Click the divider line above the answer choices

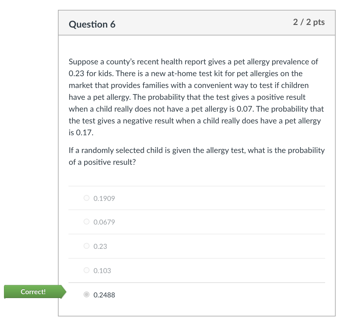pyautogui.click(x=196, y=186)
